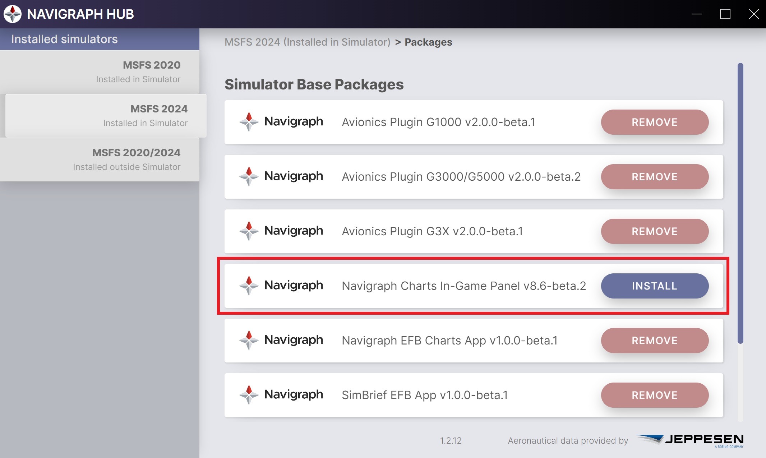Click the Jeppesen logo
The width and height of the screenshot is (766, 458).
click(x=690, y=441)
